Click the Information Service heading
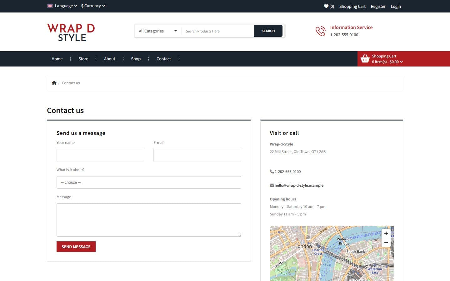 [351, 27]
